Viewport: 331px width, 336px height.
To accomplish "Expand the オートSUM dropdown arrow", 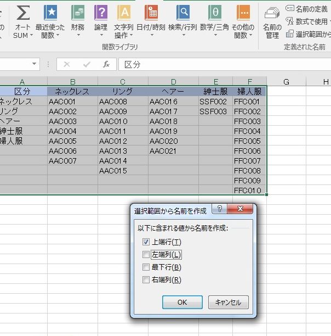I will click(x=31, y=35).
